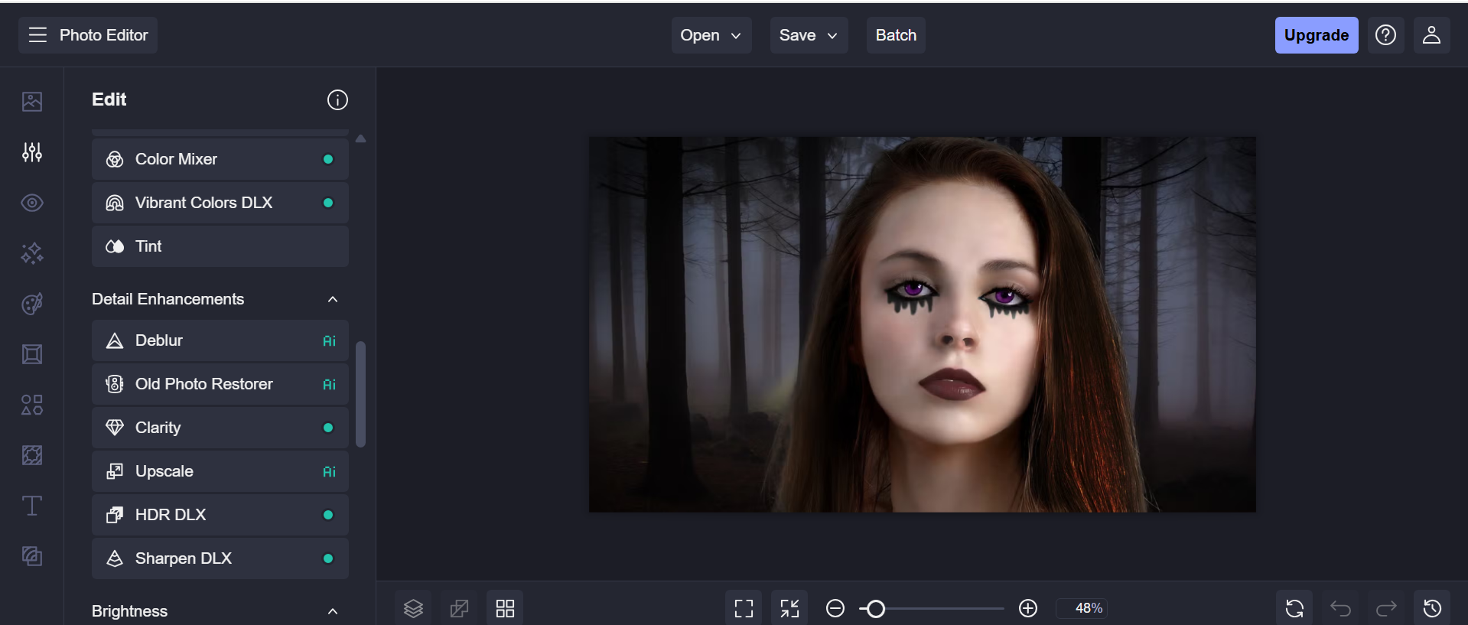Open the Image Manager sidebar icon
The height and width of the screenshot is (625, 1468).
[x=32, y=102]
